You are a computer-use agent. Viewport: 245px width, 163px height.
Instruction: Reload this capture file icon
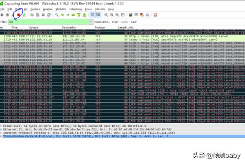pyautogui.click(x=49, y=15)
